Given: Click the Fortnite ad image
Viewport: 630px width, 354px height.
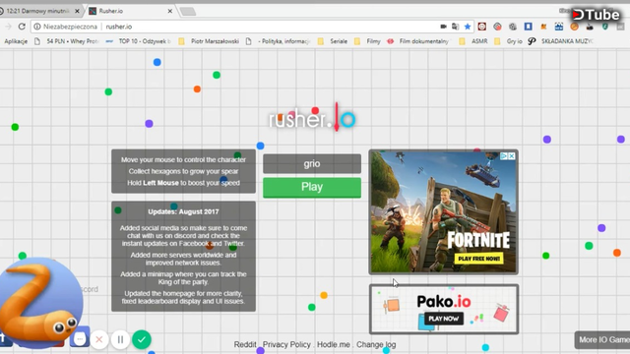Looking at the screenshot, I should 444,212.
